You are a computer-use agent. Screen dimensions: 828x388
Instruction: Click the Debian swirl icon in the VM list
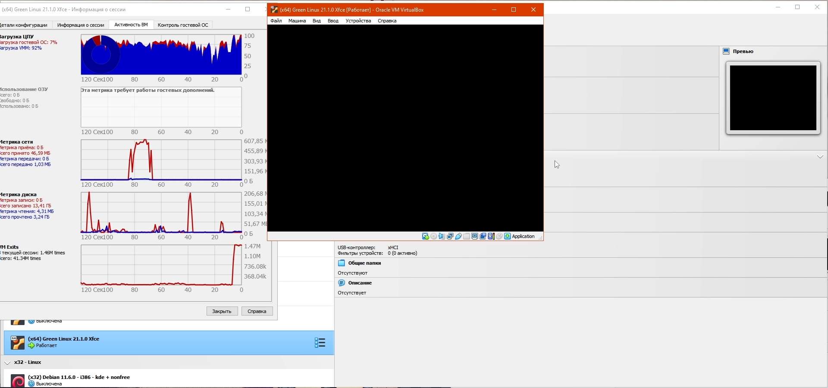[18, 381]
